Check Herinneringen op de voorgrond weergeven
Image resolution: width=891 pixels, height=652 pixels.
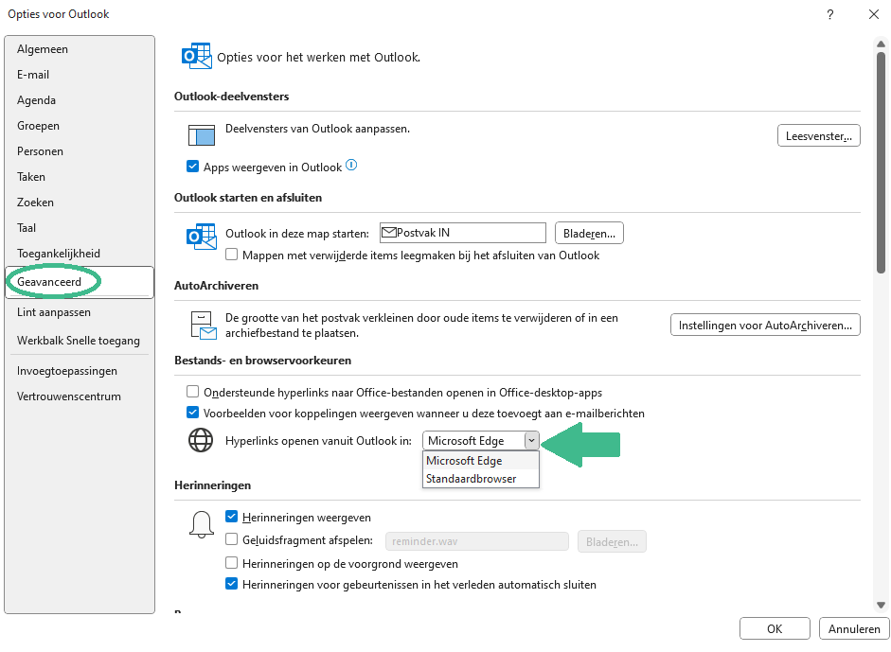click(231, 563)
